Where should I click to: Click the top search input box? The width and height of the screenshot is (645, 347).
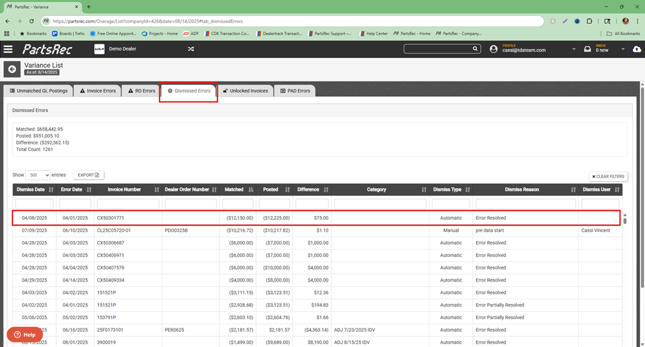pos(438,49)
